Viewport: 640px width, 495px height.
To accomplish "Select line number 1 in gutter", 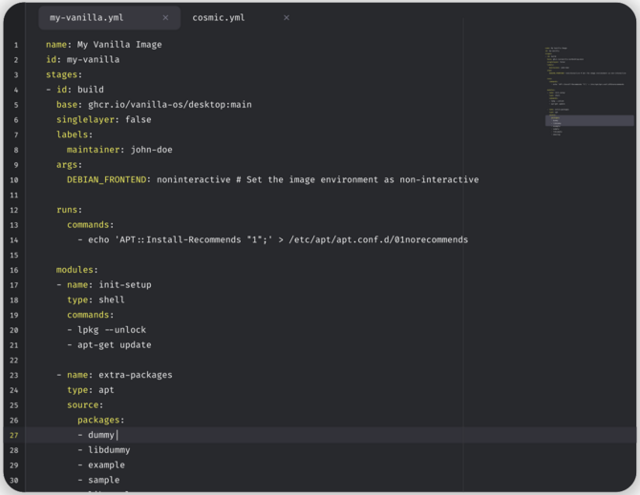I will click(x=16, y=45).
